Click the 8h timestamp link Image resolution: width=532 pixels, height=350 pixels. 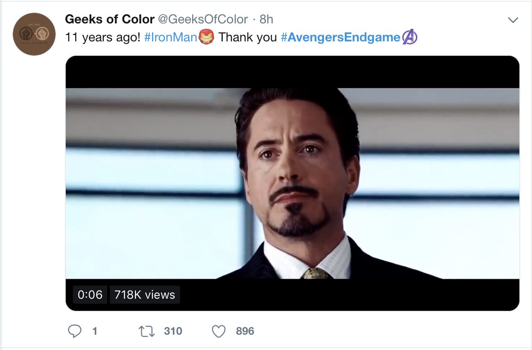click(x=266, y=19)
